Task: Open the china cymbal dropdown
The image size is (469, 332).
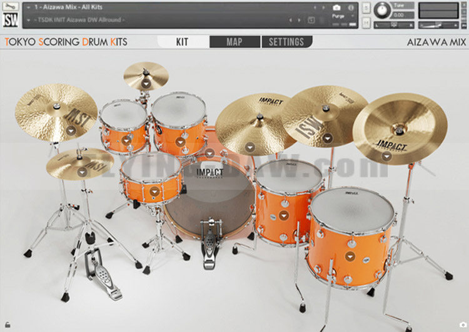Action: tap(386, 156)
